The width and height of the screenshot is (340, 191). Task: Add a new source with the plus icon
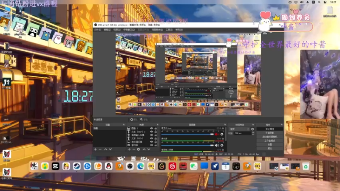coord(129,149)
